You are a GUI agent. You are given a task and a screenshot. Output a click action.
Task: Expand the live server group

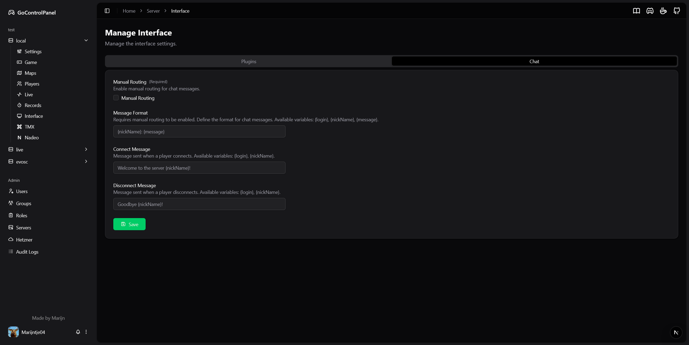[86, 149]
